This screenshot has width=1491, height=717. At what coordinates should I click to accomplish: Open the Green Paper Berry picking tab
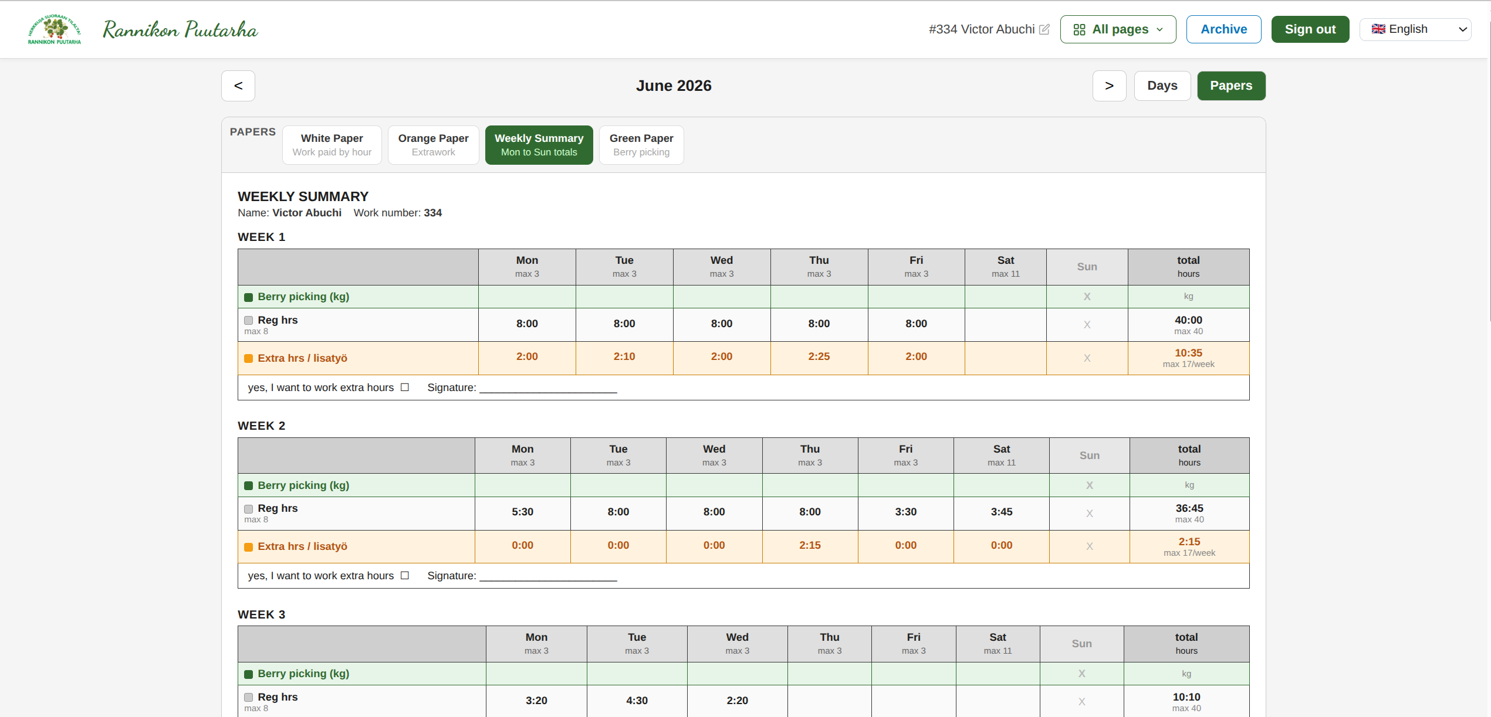[x=641, y=145]
